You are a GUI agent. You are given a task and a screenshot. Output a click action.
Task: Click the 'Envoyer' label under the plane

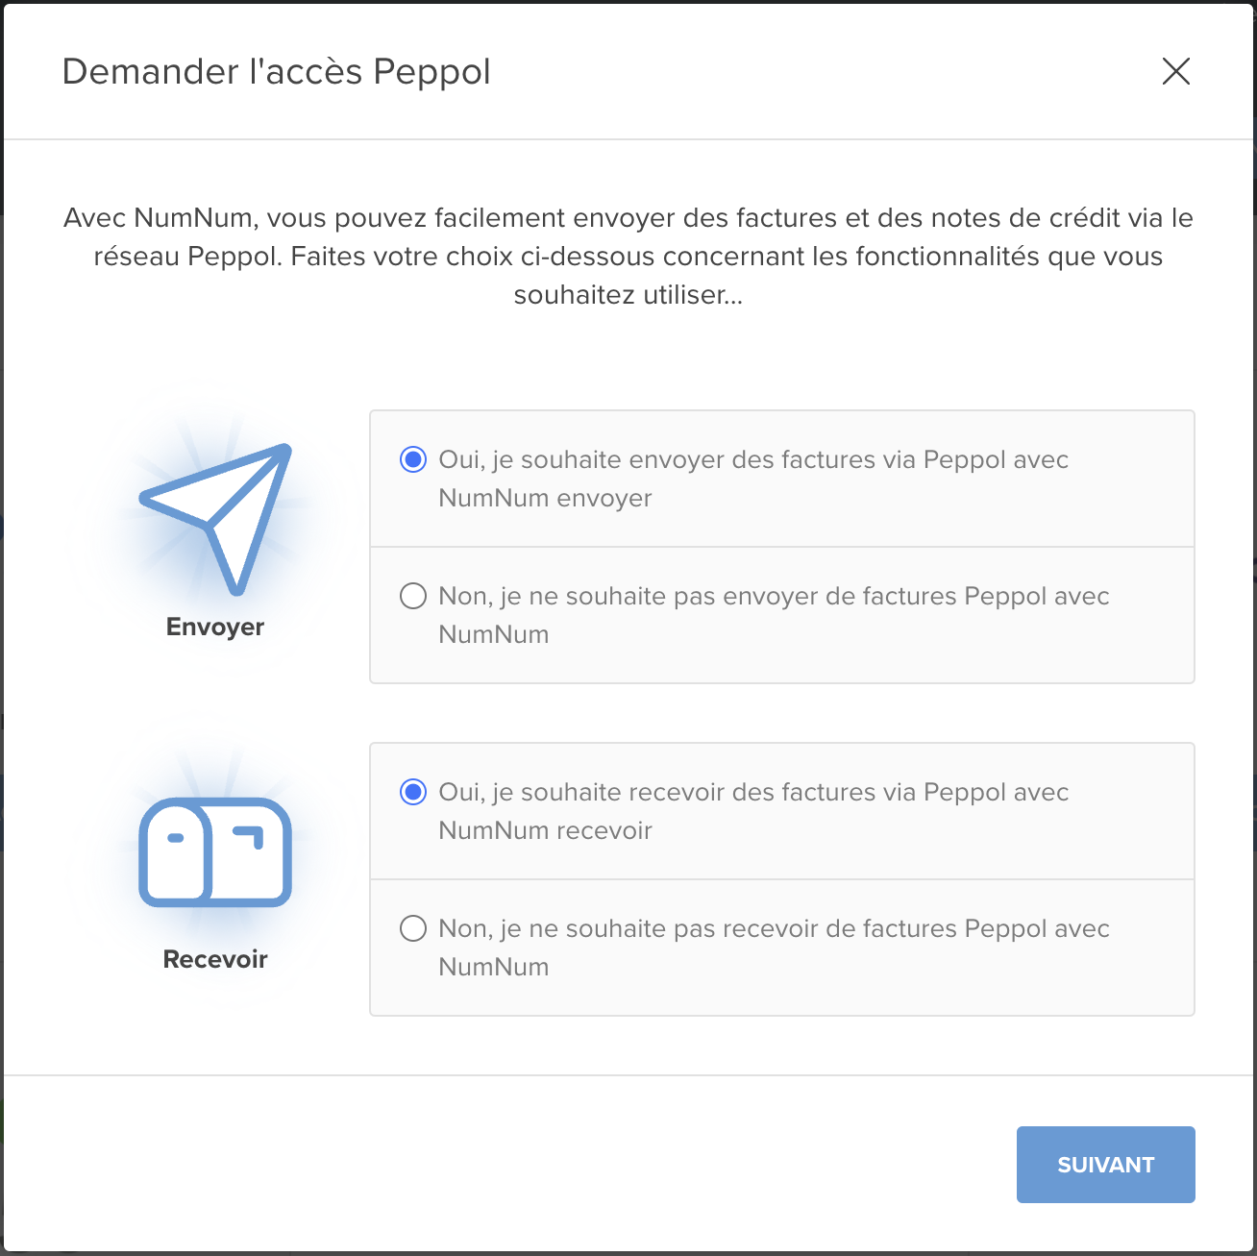[215, 627]
